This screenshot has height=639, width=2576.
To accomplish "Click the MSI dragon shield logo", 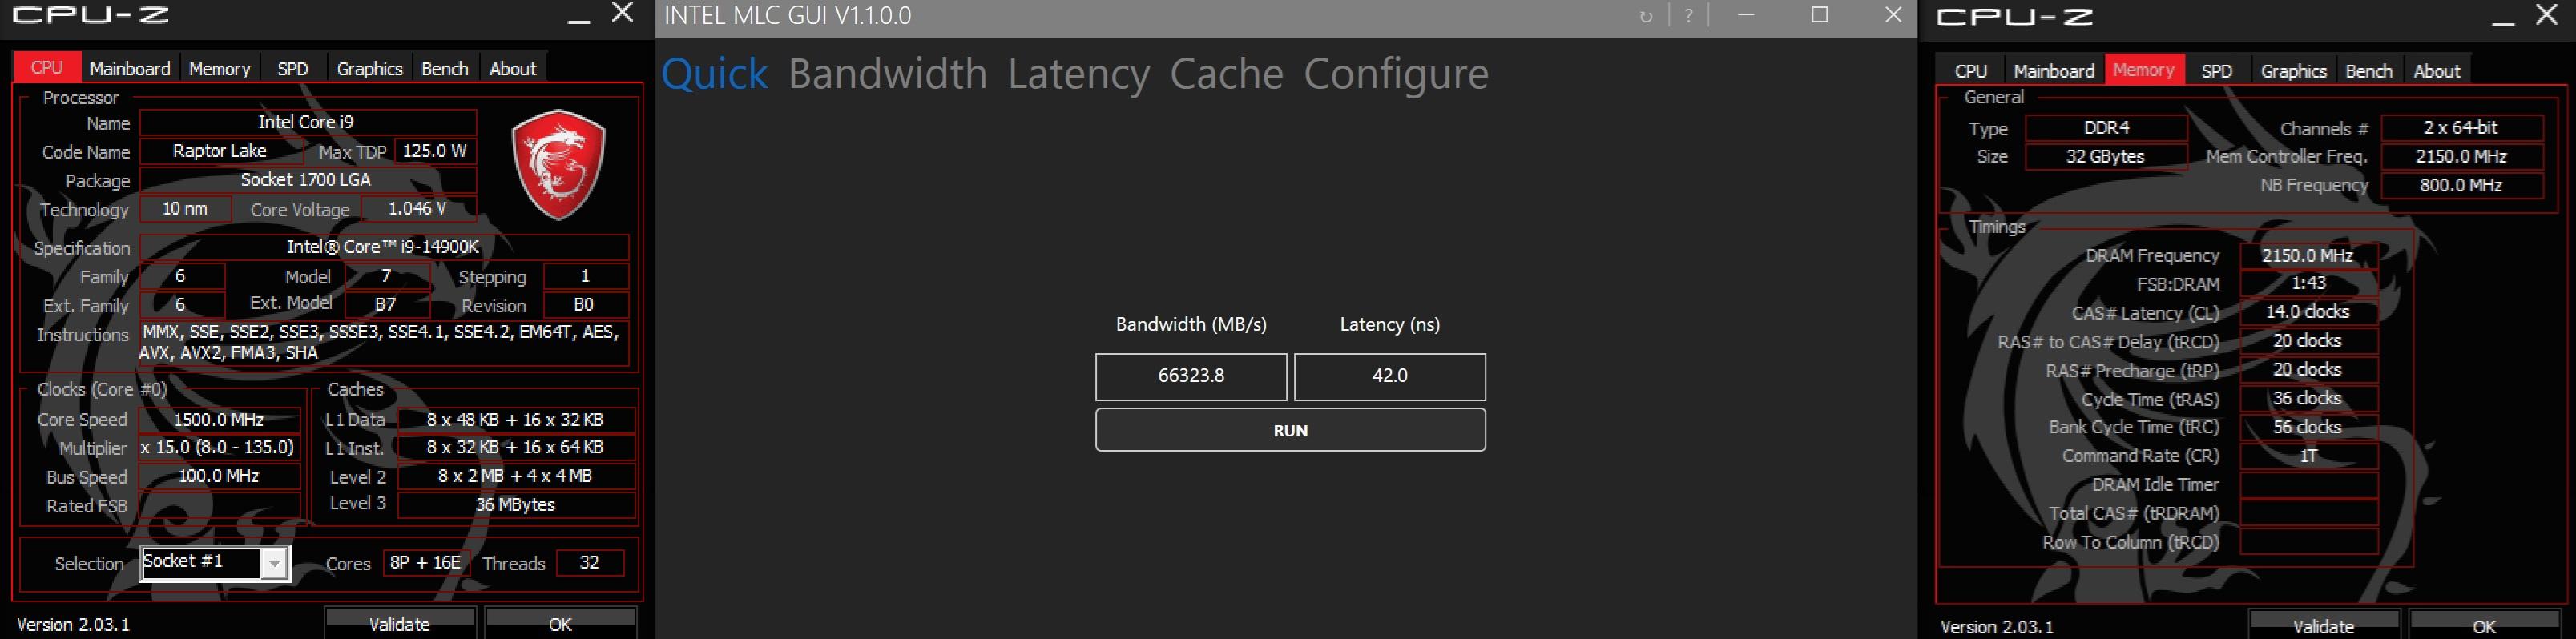I will pos(558,165).
